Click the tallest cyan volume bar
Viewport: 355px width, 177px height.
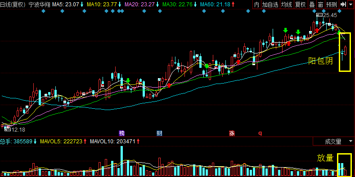(x=121, y=161)
